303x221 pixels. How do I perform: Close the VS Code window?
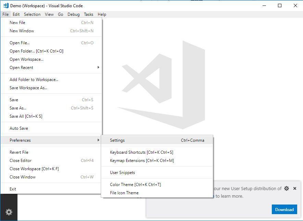[295, 5]
